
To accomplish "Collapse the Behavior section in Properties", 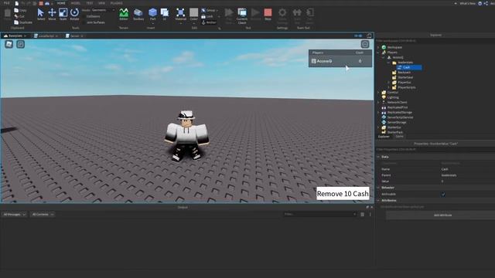I will tap(378, 188).
